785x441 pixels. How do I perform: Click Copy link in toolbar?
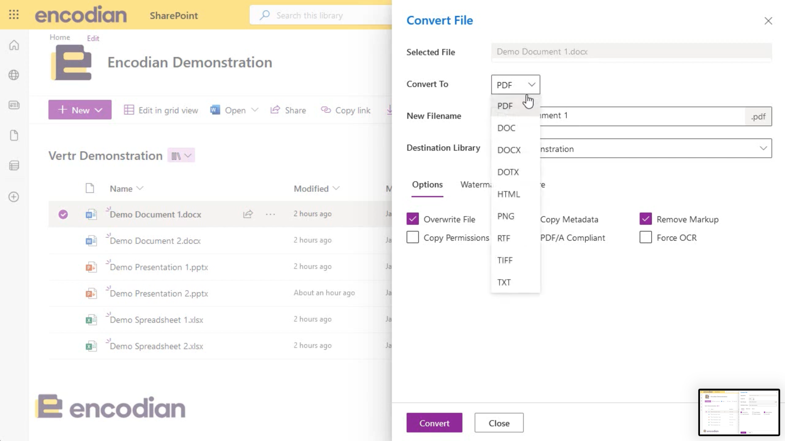coord(345,110)
